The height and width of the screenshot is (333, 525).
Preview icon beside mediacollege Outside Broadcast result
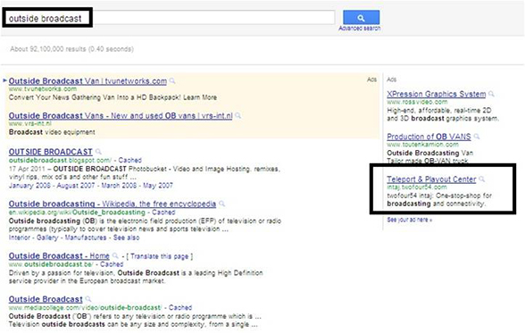(88, 299)
